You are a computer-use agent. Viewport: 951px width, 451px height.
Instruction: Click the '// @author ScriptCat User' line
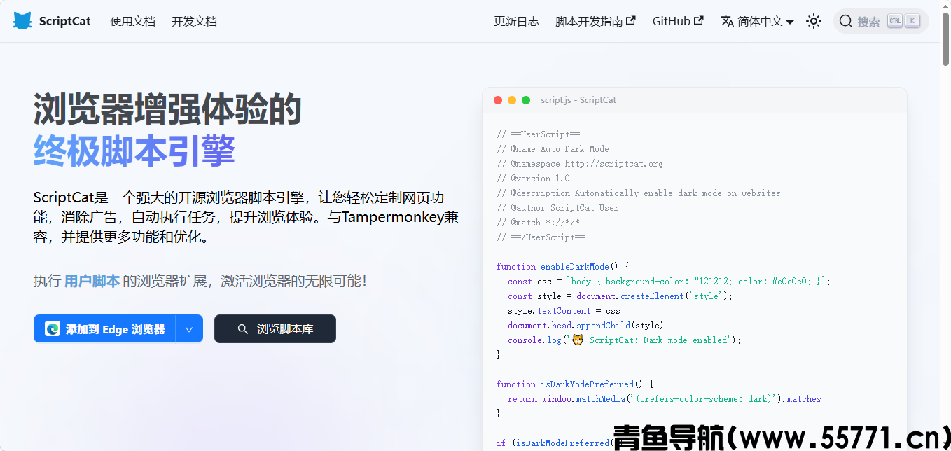(x=557, y=208)
